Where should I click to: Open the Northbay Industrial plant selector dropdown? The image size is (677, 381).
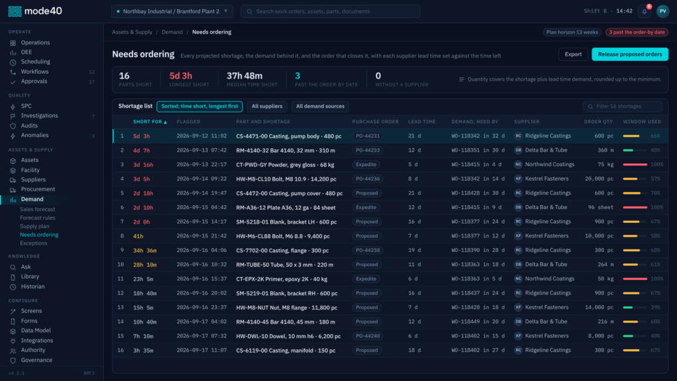[172, 11]
